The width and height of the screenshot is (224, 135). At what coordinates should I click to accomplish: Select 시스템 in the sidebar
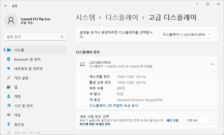[19, 50]
